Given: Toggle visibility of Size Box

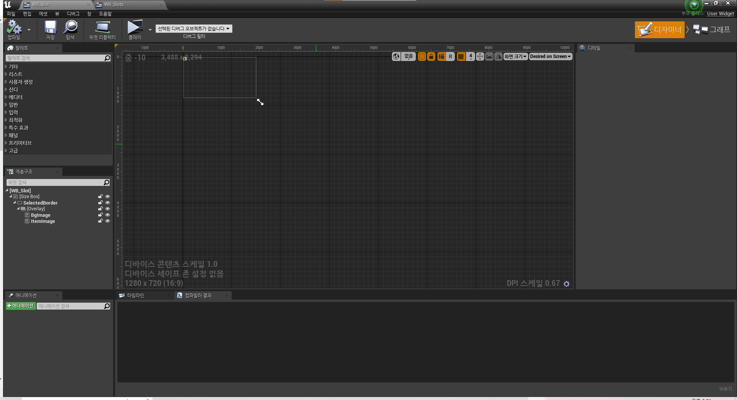Looking at the screenshot, I should [107, 197].
